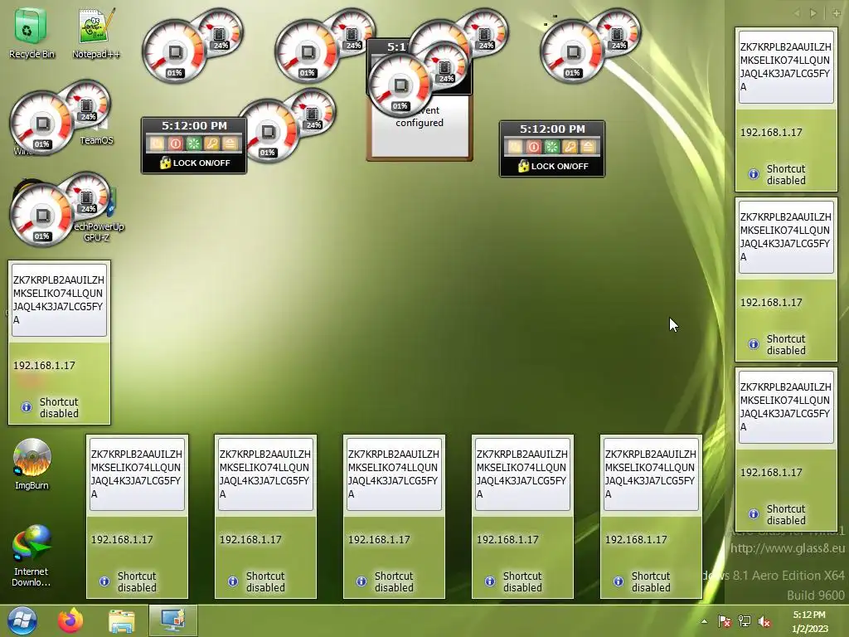Click the last striped icon in the left control gadget

click(230, 143)
